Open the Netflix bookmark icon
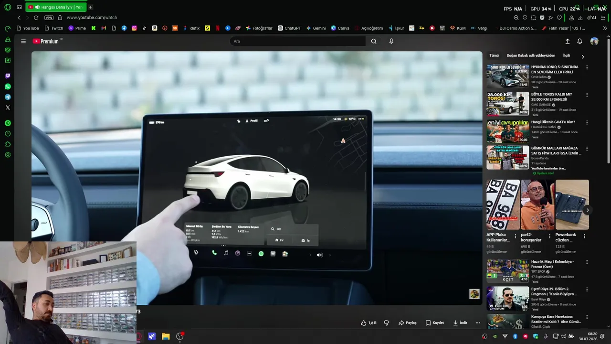 tap(218, 28)
